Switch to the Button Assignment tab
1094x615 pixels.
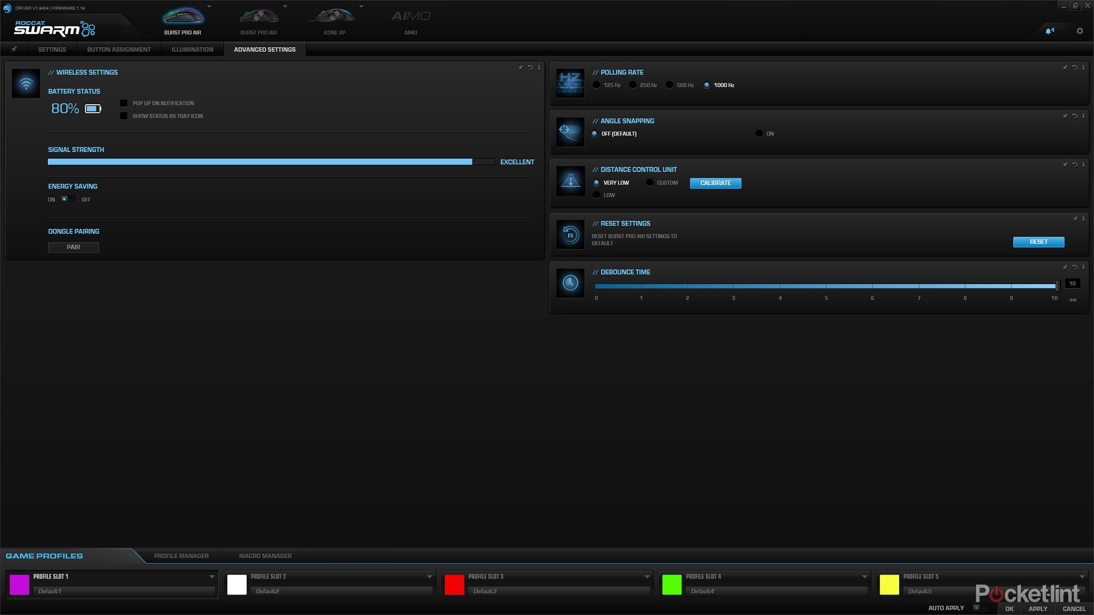click(119, 50)
